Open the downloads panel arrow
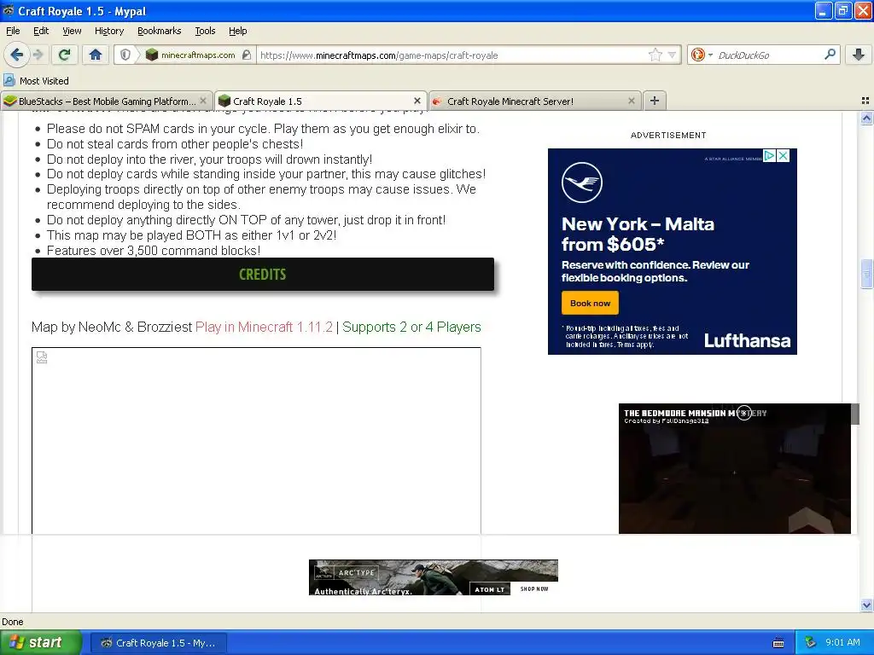Screen dimensions: 874x655 (x=859, y=55)
